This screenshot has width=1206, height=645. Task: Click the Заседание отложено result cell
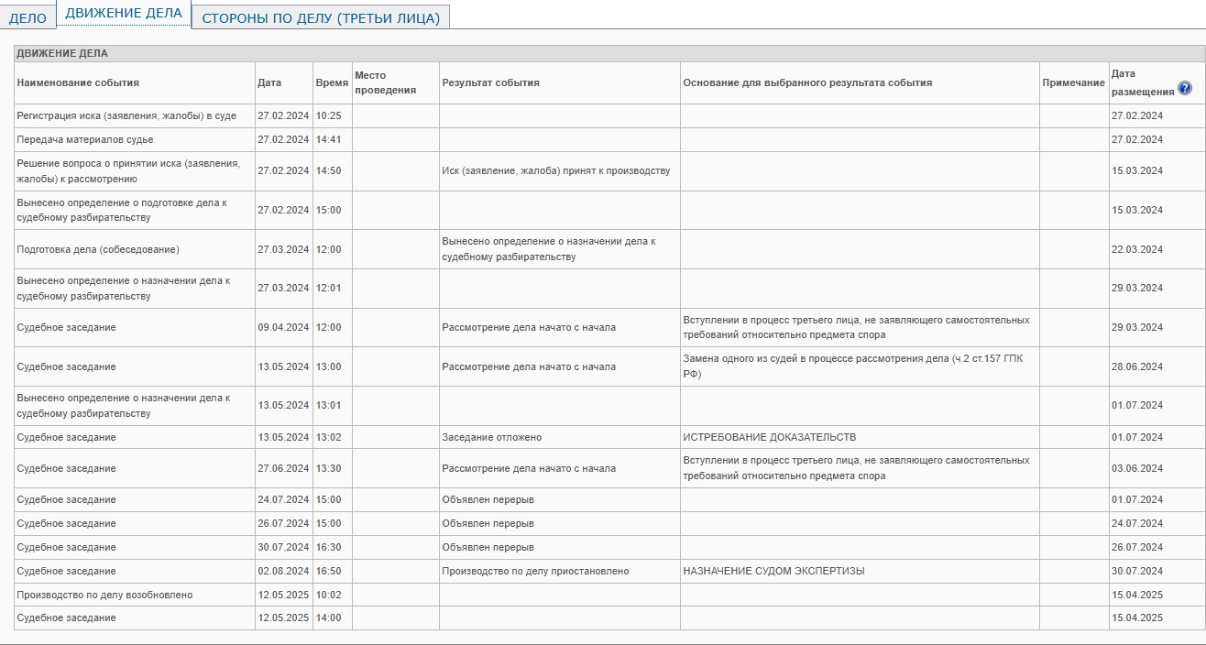coord(491,438)
